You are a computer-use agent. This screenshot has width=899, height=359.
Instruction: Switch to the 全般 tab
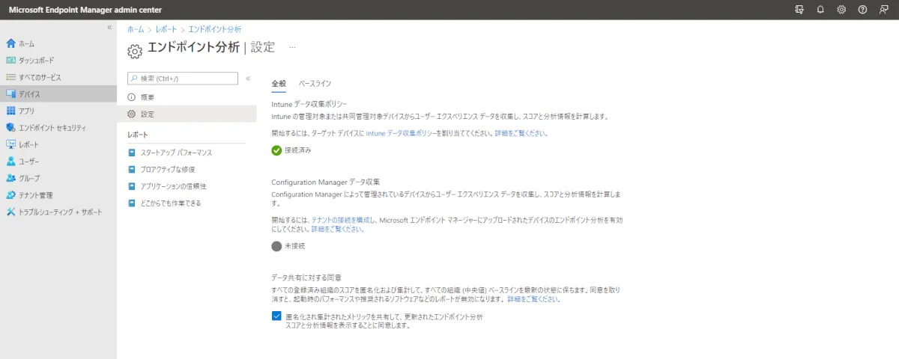pyautogui.click(x=279, y=83)
